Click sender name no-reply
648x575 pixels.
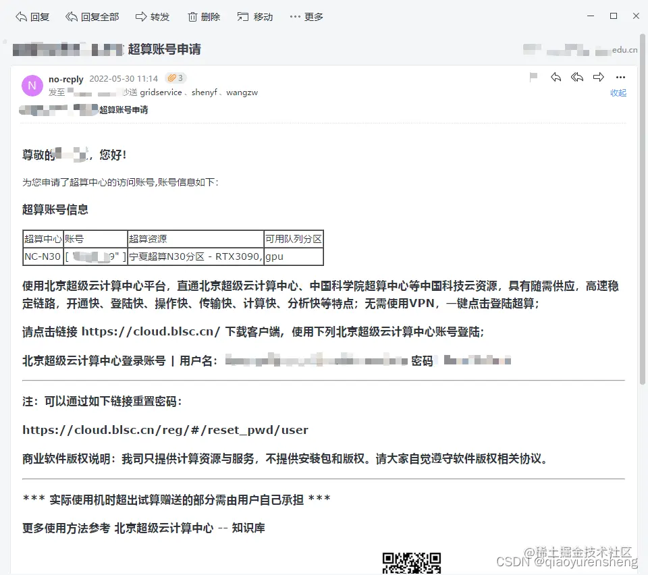[x=66, y=79]
